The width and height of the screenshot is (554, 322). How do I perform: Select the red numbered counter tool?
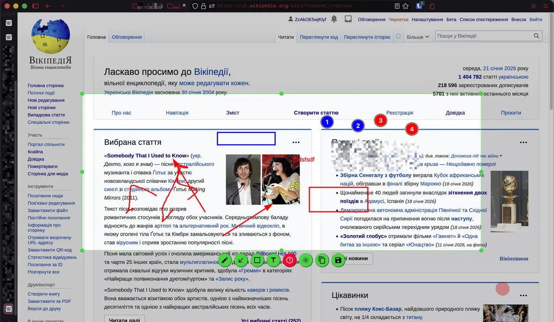pyautogui.click(x=290, y=260)
